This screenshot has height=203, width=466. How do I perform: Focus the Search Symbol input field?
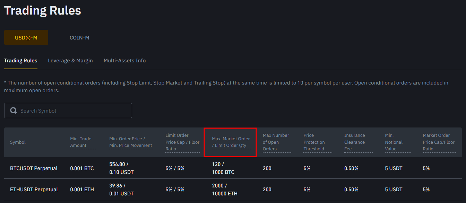click(73, 111)
